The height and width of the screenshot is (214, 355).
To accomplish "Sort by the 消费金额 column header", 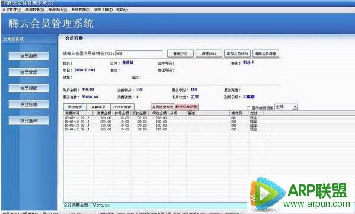I will click(103, 113).
